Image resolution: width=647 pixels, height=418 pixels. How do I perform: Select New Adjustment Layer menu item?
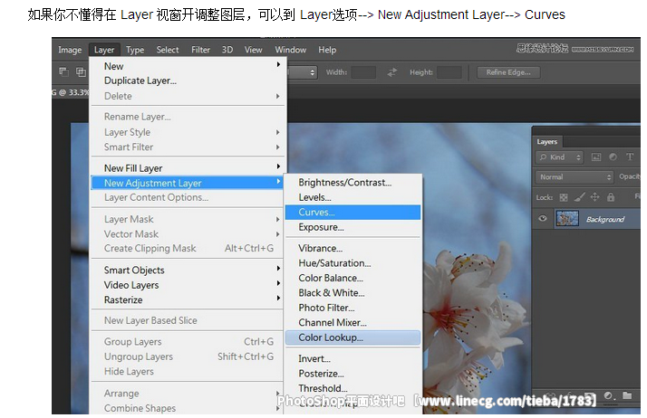[x=188, y=183]
